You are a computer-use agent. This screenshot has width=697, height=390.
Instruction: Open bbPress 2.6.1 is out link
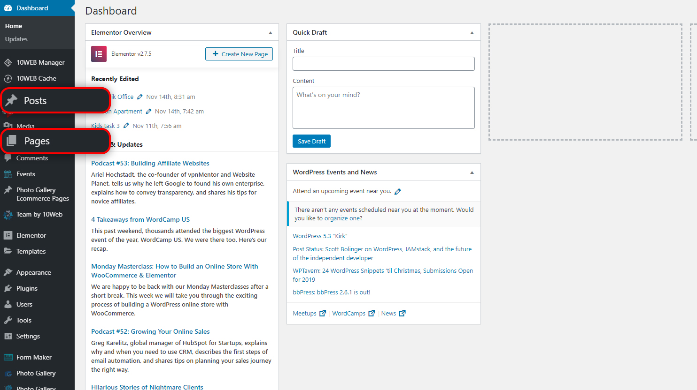click(332, 292)
